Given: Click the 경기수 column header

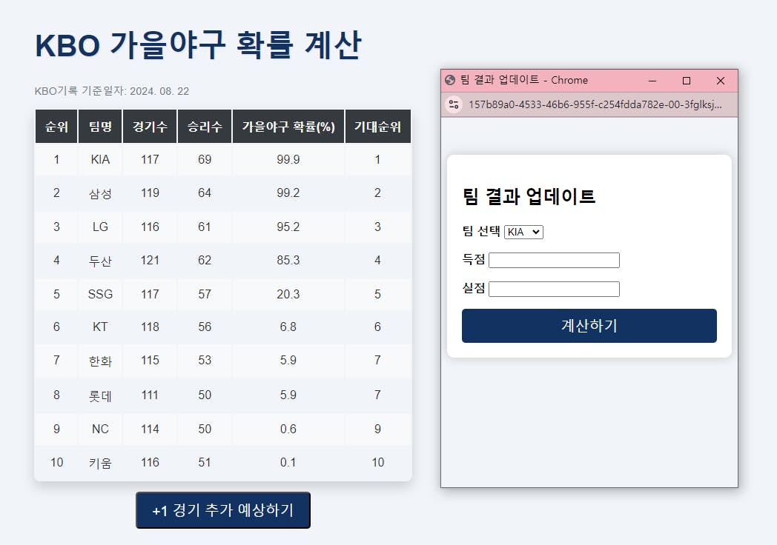Looking at the screenshot, I should 150,127.
